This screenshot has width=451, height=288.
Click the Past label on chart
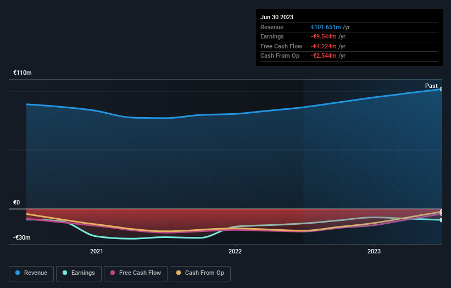tap(431, 86)
